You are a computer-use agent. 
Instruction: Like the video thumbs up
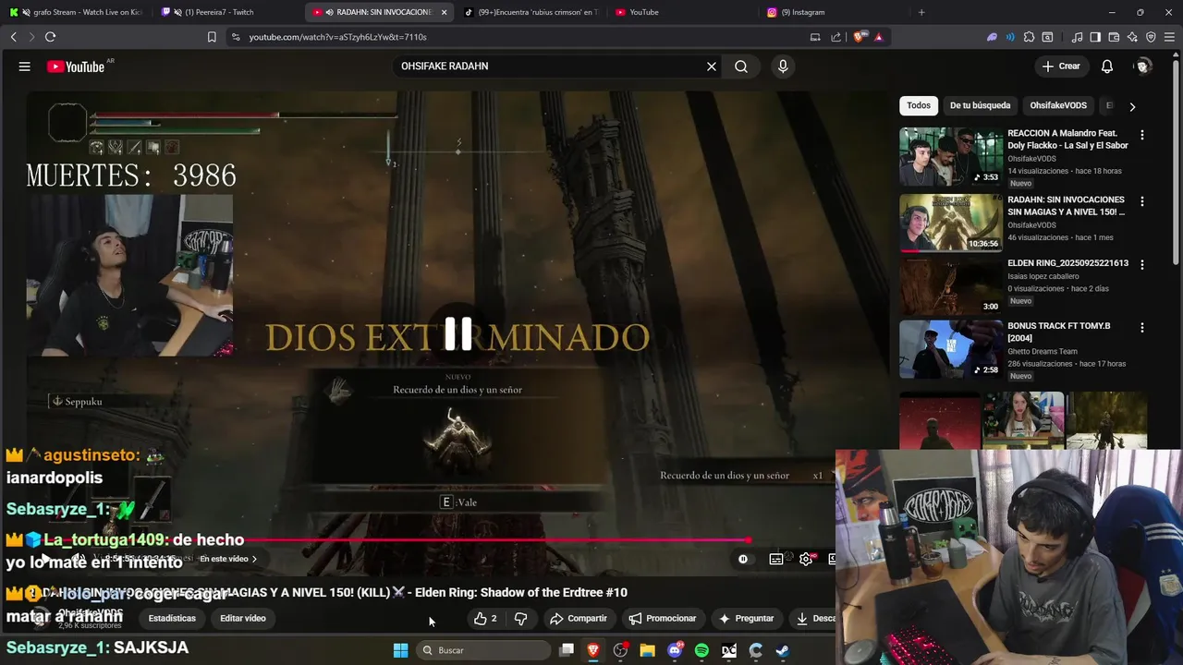pyautogui.click(x=486, y=619)
